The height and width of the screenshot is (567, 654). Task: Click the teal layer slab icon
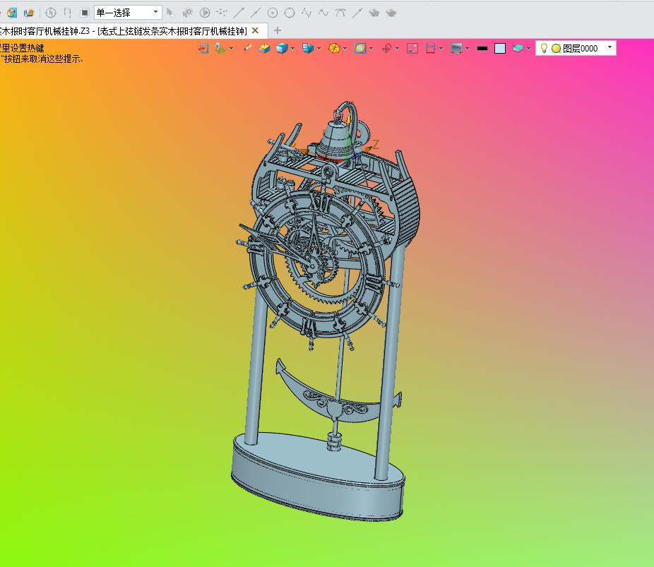click(518, 48)
